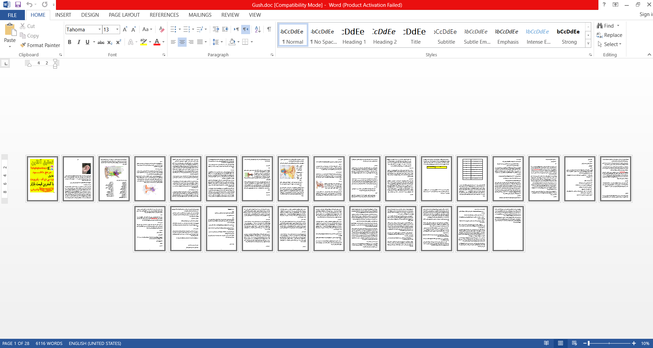This screenshot has height=348, width=653.
Task: Click the red font color button
Action: (x=157, y=42)
